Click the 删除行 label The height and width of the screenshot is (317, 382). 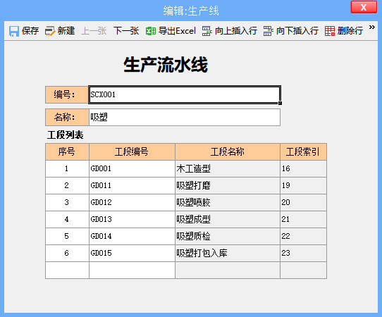point(350,31)
